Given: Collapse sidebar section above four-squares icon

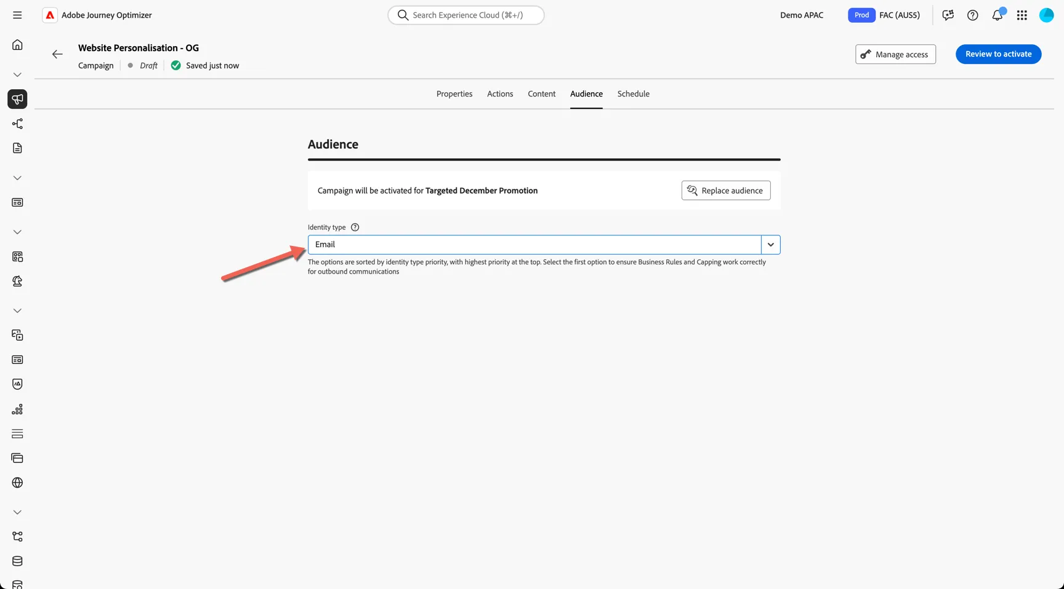Looking at the screenshot, I should point(17,232).
